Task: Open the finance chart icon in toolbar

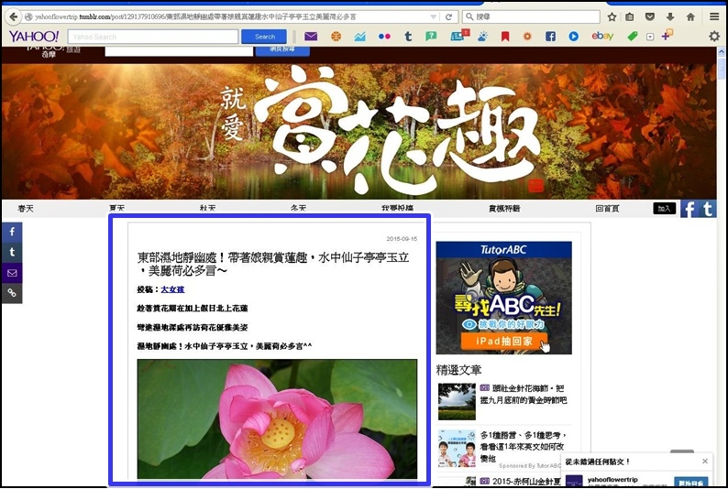Action: pos(359,36)
